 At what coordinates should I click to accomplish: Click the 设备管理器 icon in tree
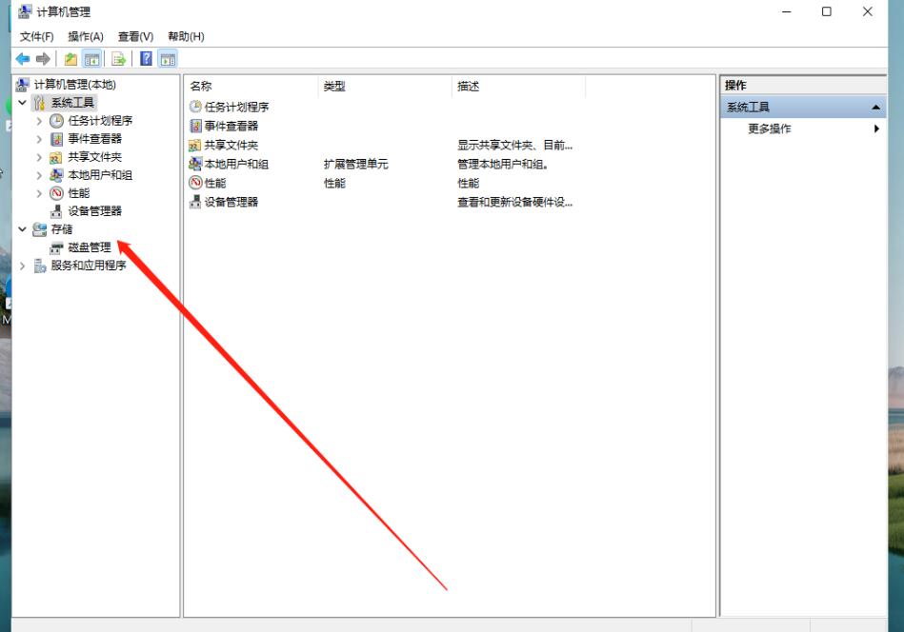pyautogui.click(x=56, y=211)
